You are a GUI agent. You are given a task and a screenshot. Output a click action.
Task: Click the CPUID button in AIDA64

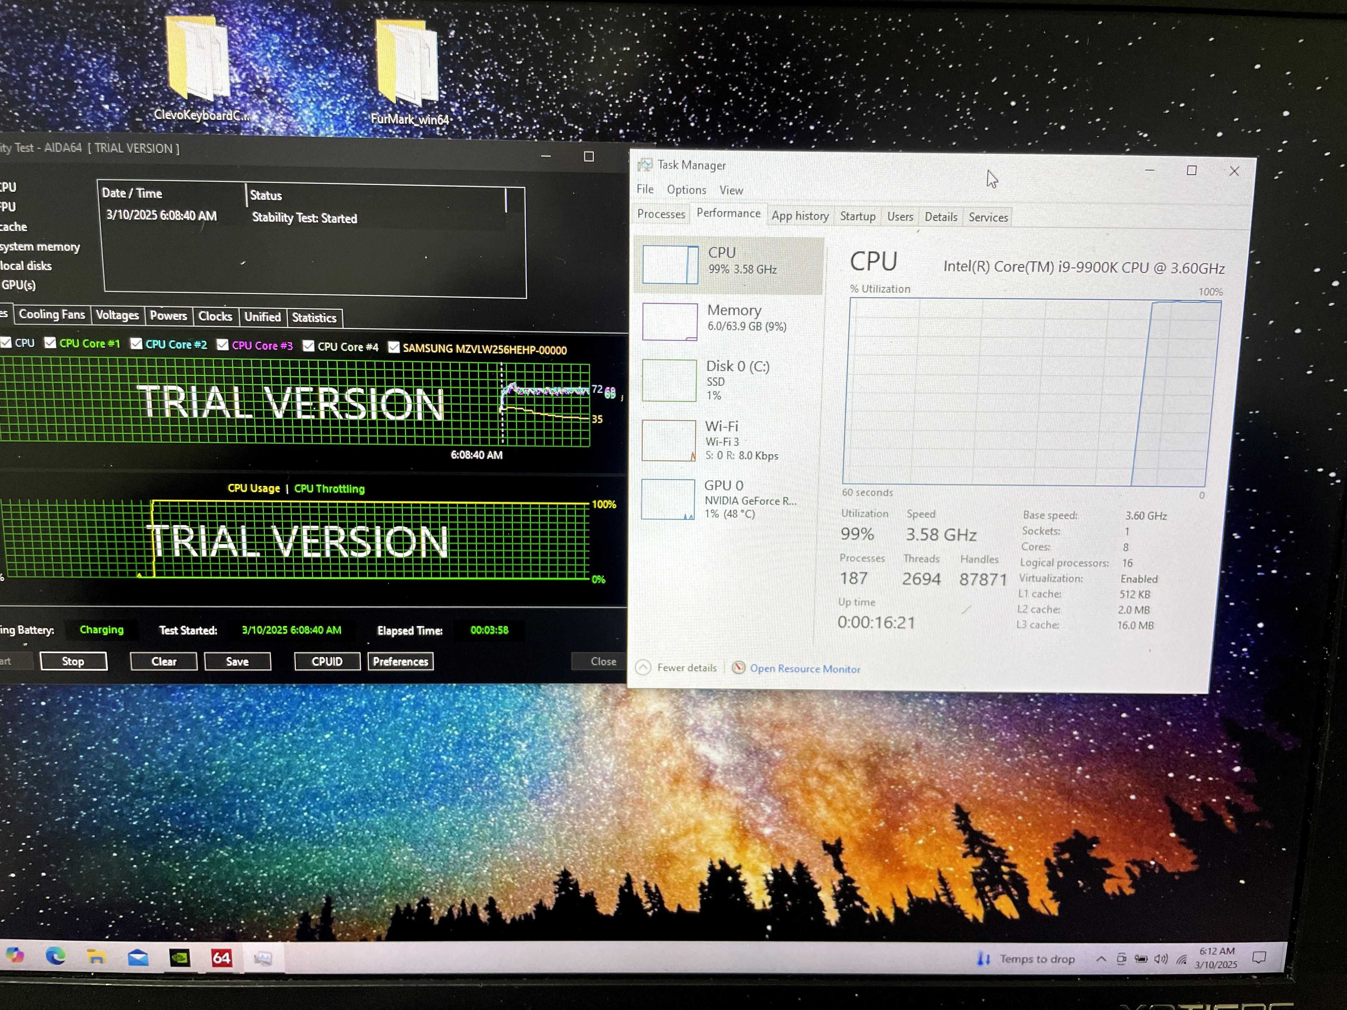(x=327, y=661)
